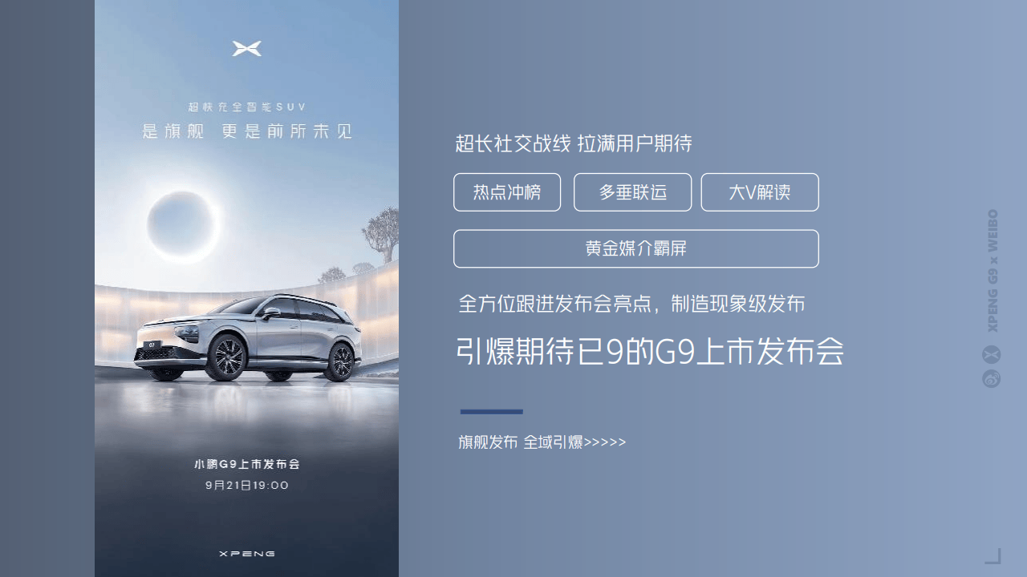Click the heading 超长社交战线 拉满用户期待
The image size is (1027, 577).
click(x=574, y=144)
